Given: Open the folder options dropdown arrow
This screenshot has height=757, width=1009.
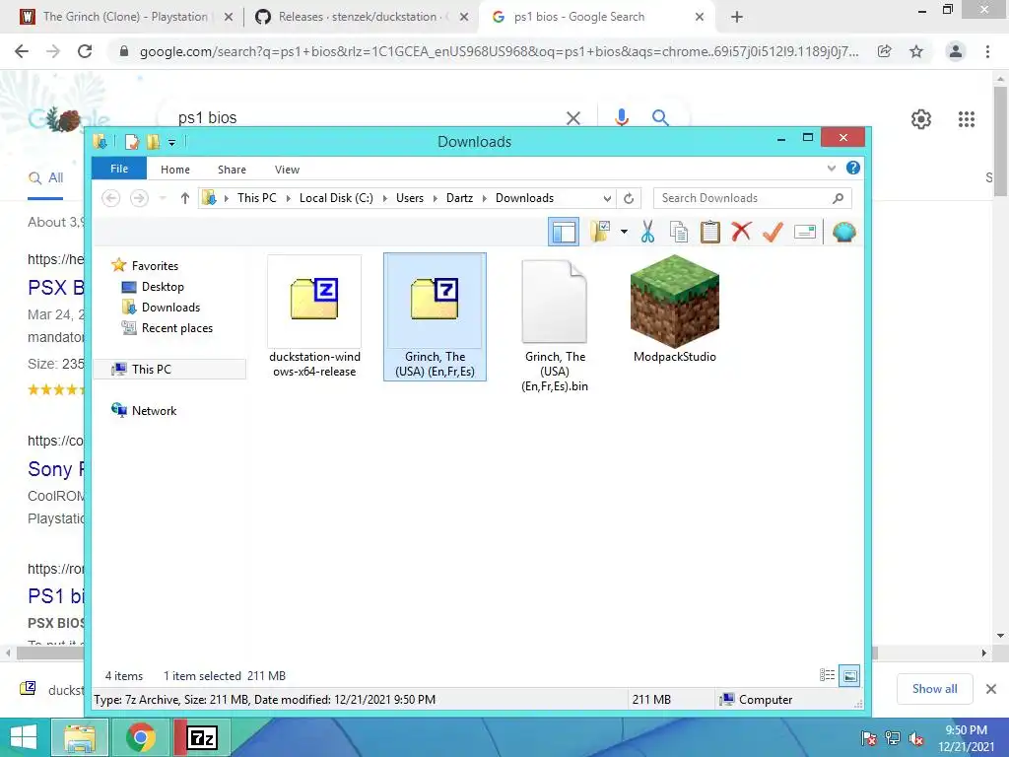Looking at the screenshot, I should point(624,232).
